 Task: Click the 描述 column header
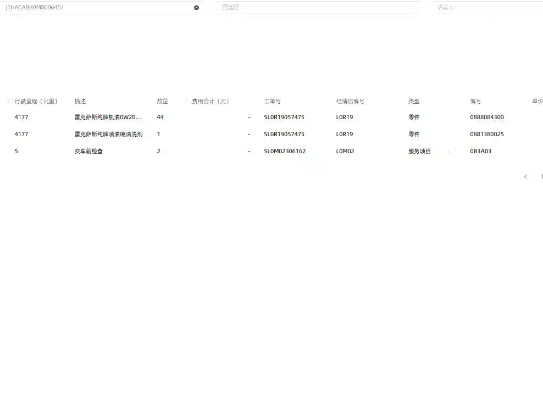[x=80, y=102]
